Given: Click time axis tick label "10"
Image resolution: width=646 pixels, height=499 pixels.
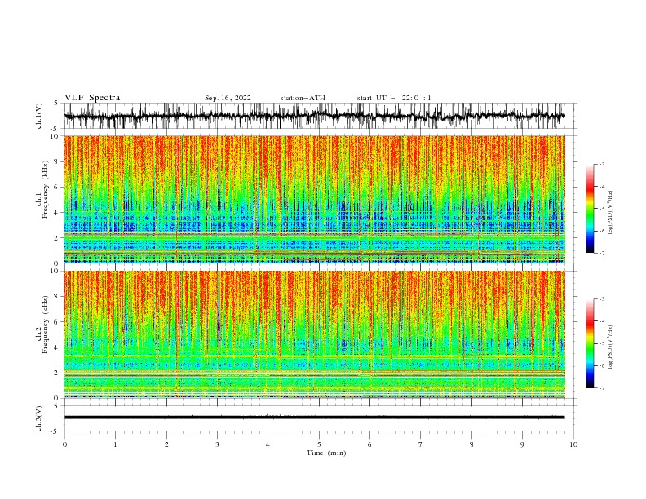Looking at the screenshot, I should pos(573,444).
